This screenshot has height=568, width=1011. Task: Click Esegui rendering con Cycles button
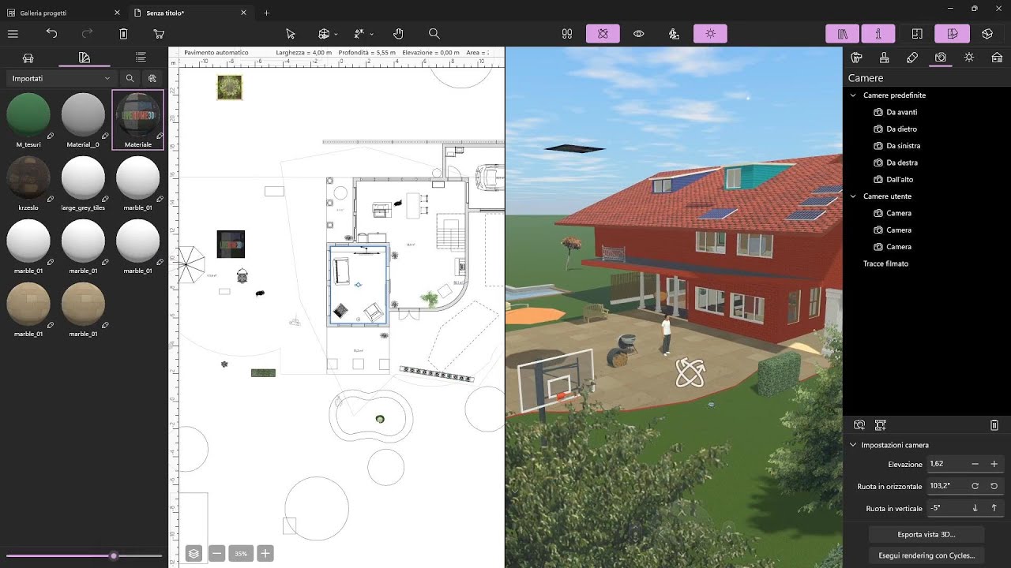[x=926, y=555]
